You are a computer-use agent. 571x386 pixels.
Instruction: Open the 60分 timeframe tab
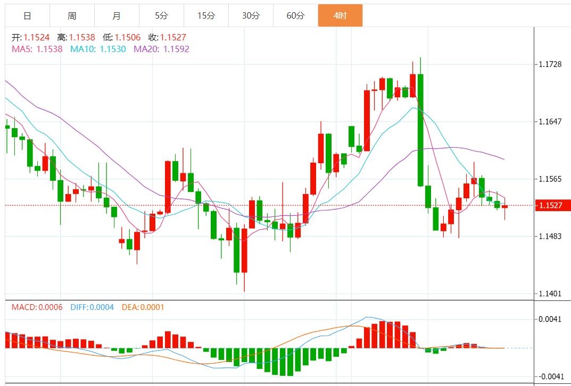(295, 15)
